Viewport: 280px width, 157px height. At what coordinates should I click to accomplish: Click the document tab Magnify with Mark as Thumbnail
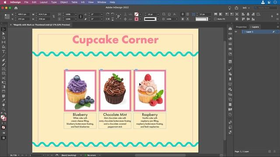42,25
